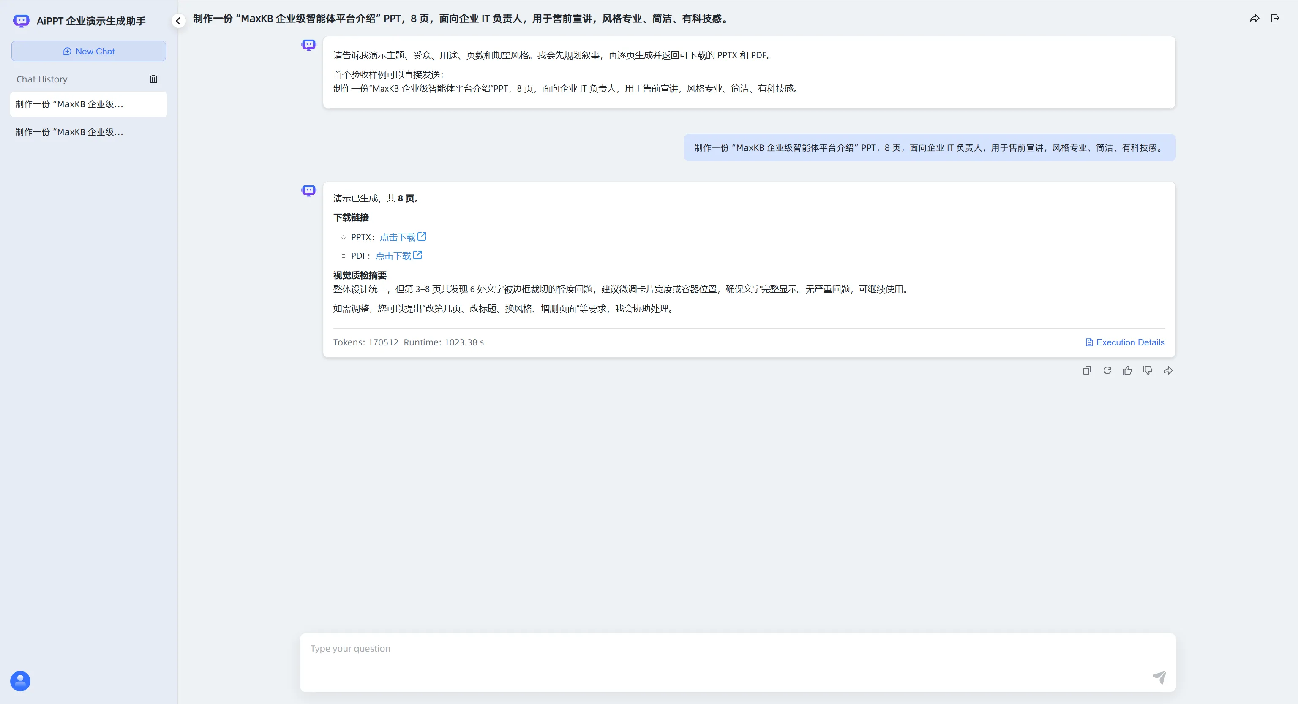Click the "演示已生成，共 8 页。" line

pos(377,198)
